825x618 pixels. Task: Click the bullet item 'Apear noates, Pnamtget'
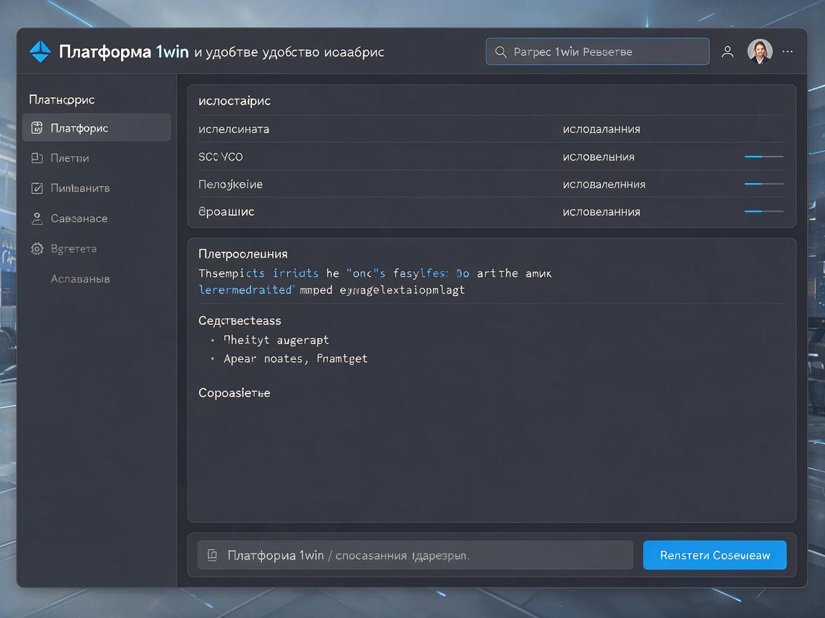(x=295, y=358)
